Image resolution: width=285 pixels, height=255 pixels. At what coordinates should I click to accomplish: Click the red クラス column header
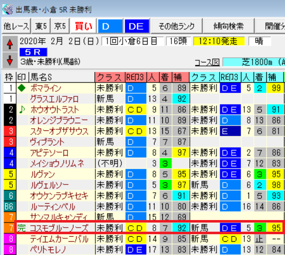[110, 77]
